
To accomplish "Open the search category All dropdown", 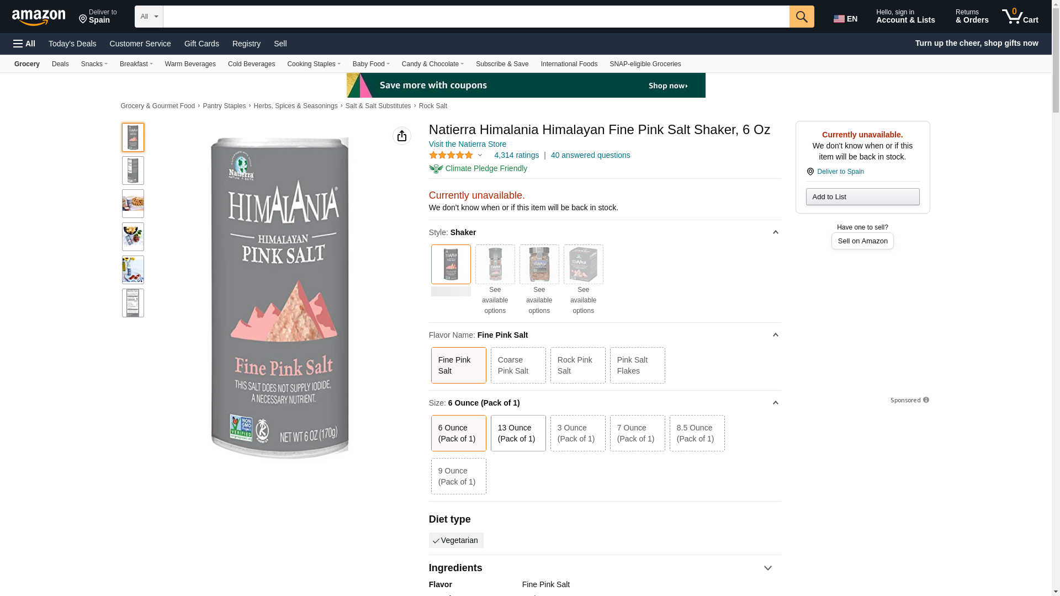I will click(x=149, y=17).
